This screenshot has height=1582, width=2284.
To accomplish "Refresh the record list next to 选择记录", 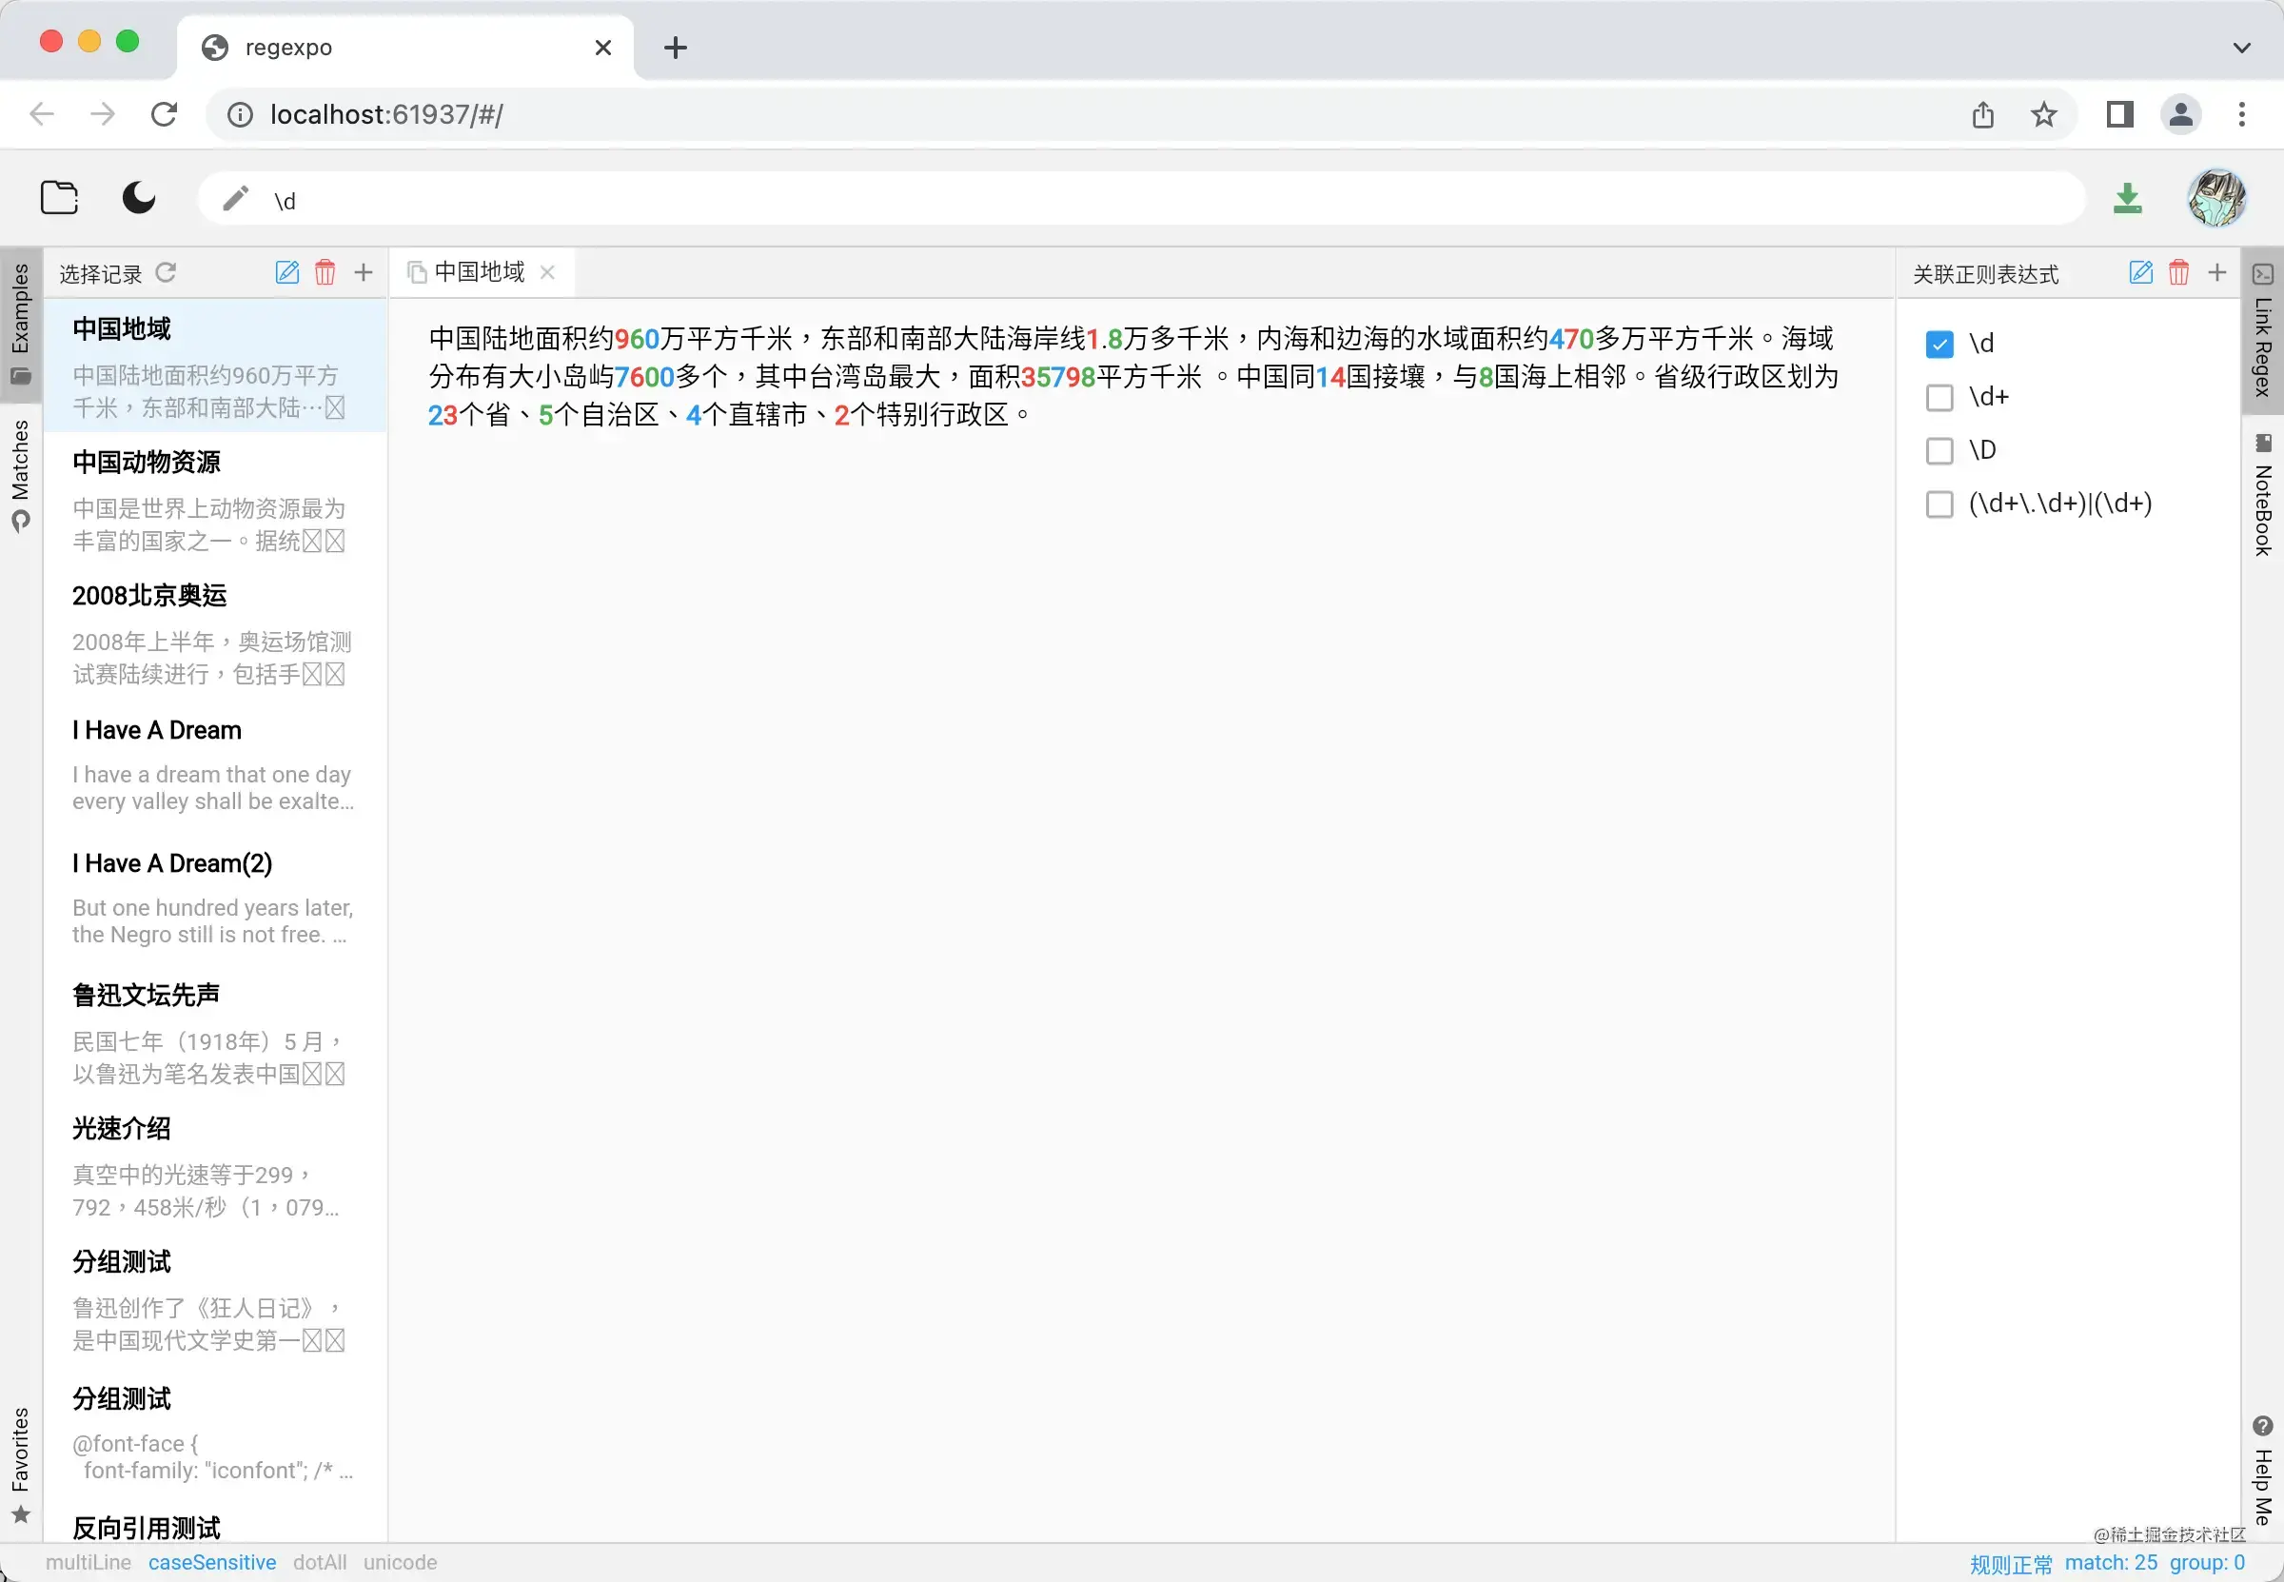I will tap(167, 272).
